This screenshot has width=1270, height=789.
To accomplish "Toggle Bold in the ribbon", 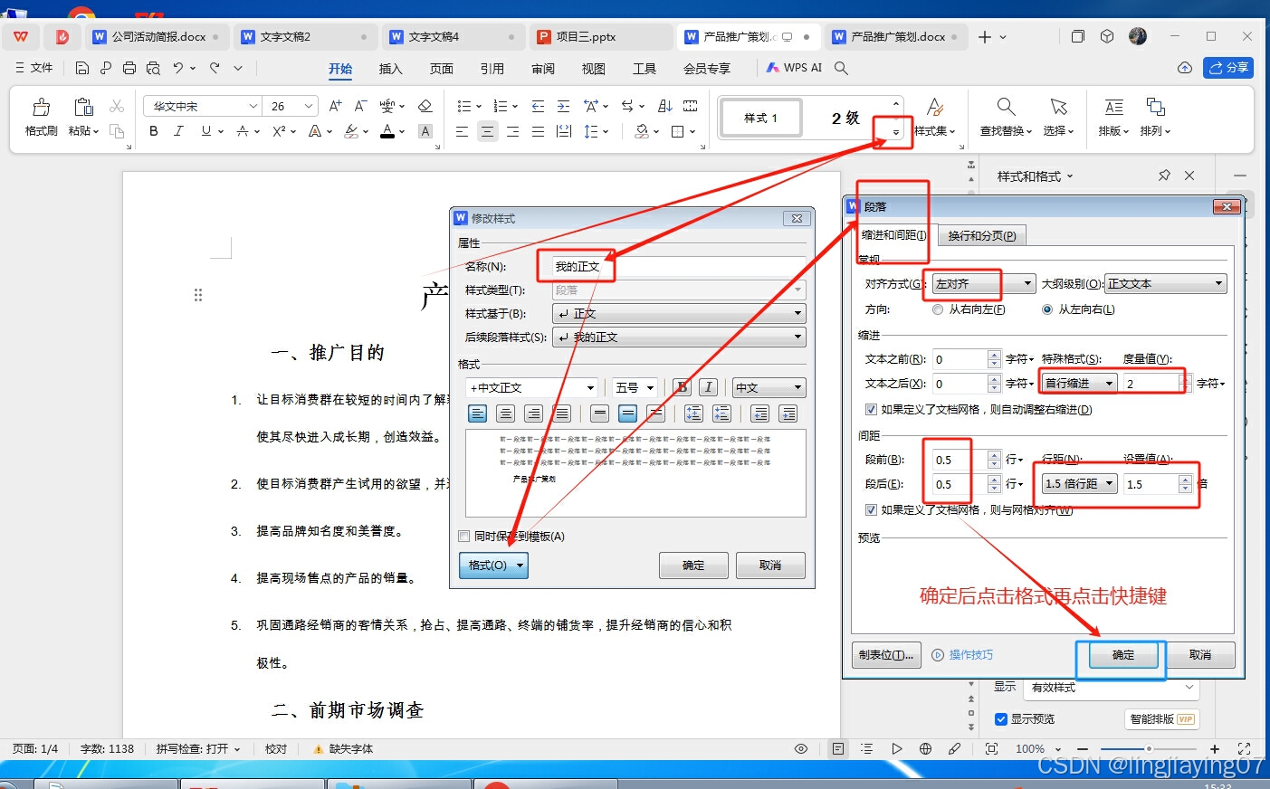I will tap(154, 131).
